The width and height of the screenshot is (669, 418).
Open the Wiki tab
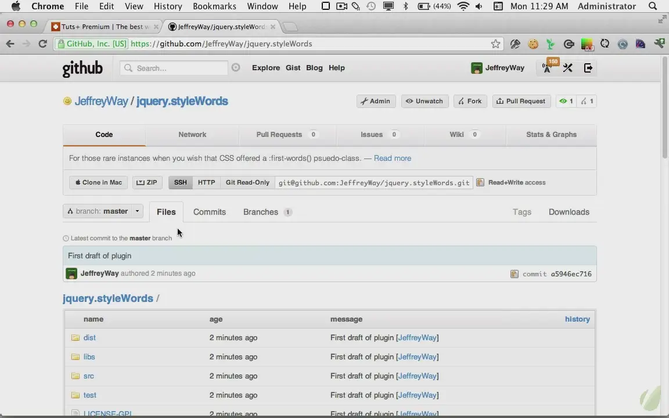tap(465, 134)
